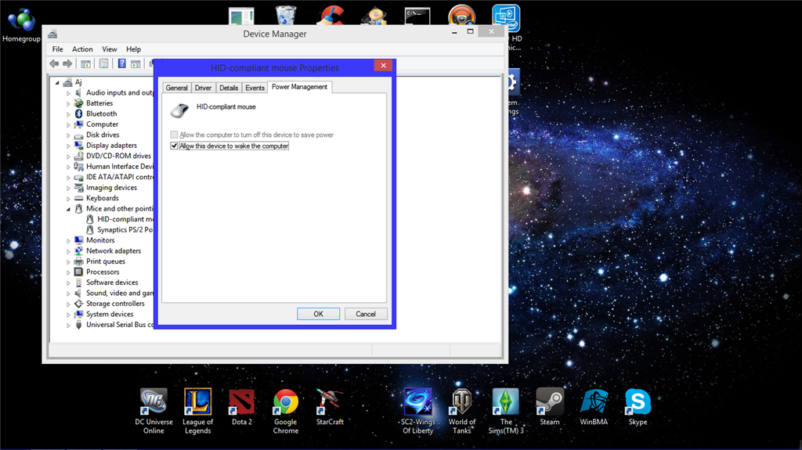Click the show/hide action pane toolbar icon
The height and width of the screenshot is (450, 802).
pyautogui.click(x=135, y=64)
